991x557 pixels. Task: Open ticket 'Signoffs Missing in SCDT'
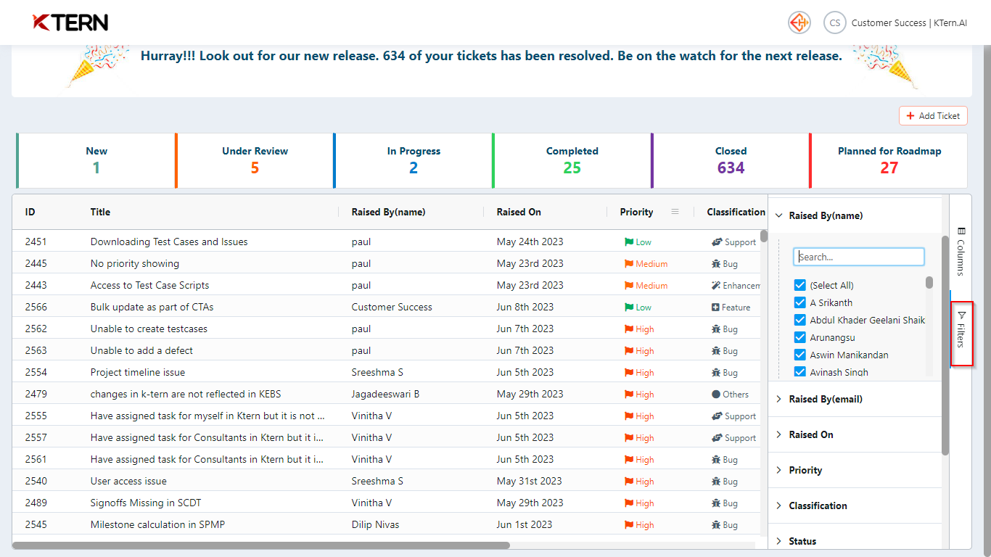point(146,503)
